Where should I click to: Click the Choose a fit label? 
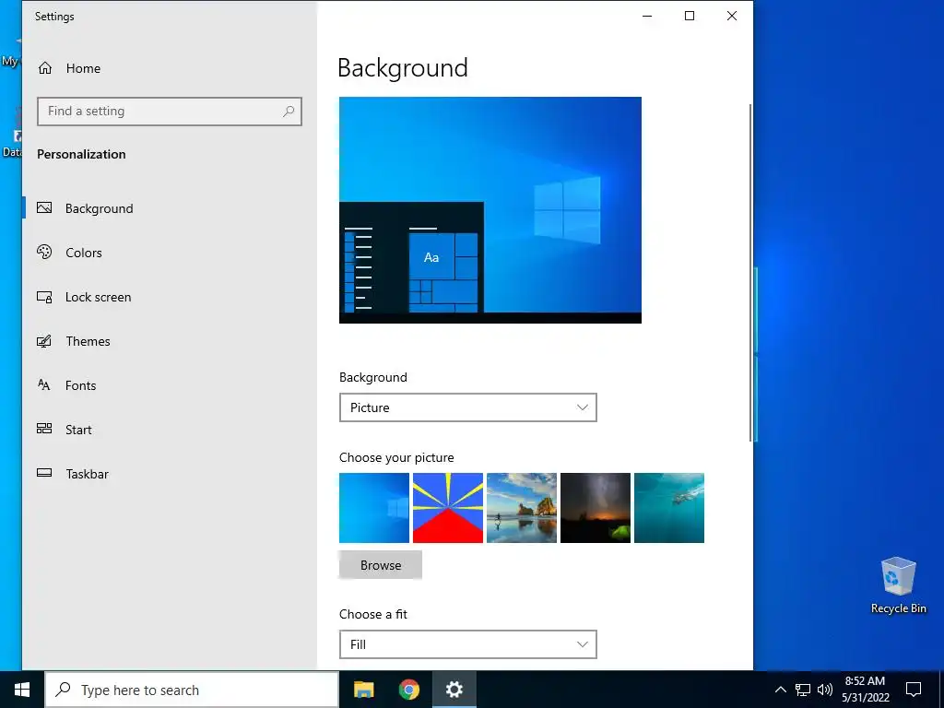[x=373, y=614]
